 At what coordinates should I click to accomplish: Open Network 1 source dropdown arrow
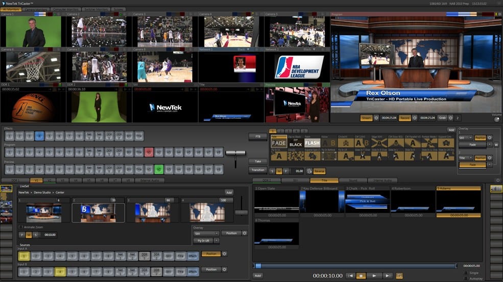tap(248, 49)
